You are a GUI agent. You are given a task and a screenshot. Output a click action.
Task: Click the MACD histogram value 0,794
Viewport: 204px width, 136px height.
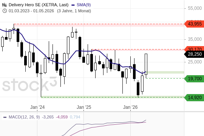click(x=75, y=117)
